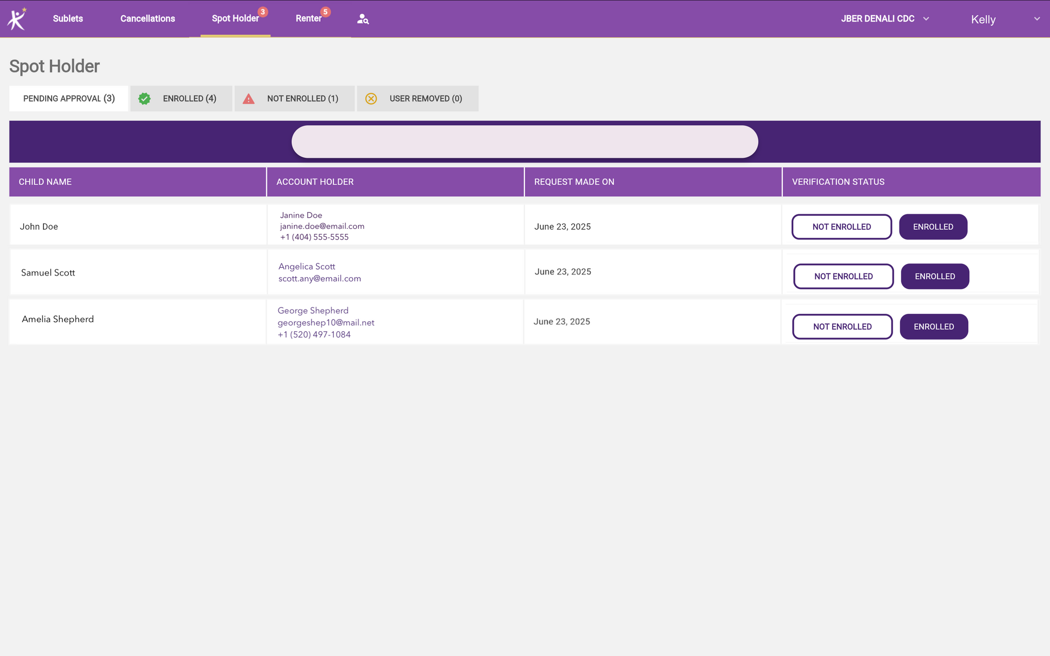Click the search input field

tap(524, 142)
